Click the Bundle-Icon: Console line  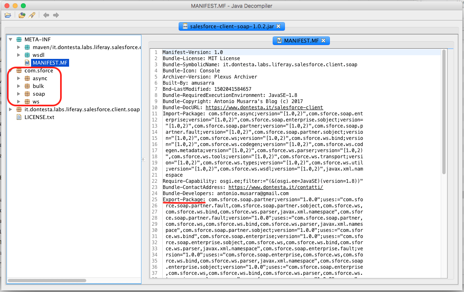point(191,70)
